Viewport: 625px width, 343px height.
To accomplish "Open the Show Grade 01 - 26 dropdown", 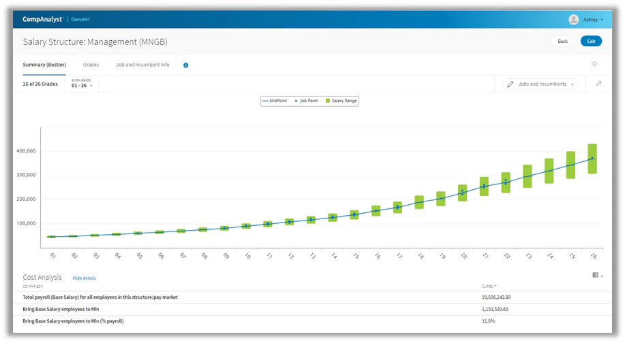I will click(x=82, y=84).
